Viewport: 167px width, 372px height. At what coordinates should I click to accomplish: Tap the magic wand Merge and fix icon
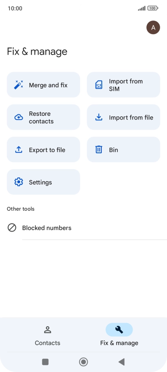18,85
